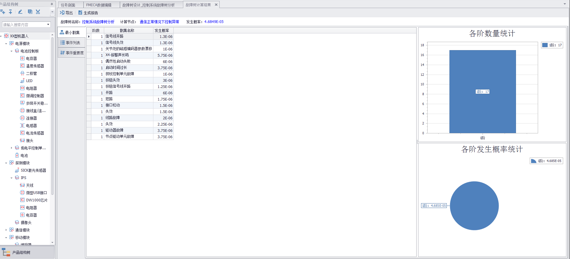Select the 温度传感器 tree node
The width and height of the screenshot is (570, 259).
click(35, 66)
